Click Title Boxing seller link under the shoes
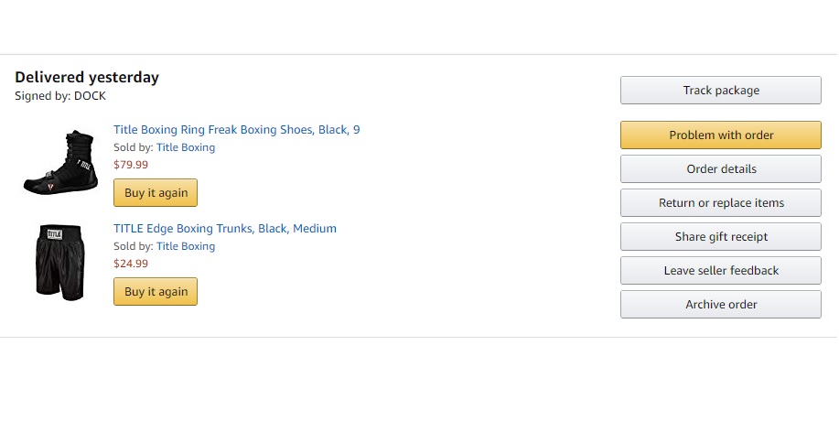839x421 pixels. (186, 147)
